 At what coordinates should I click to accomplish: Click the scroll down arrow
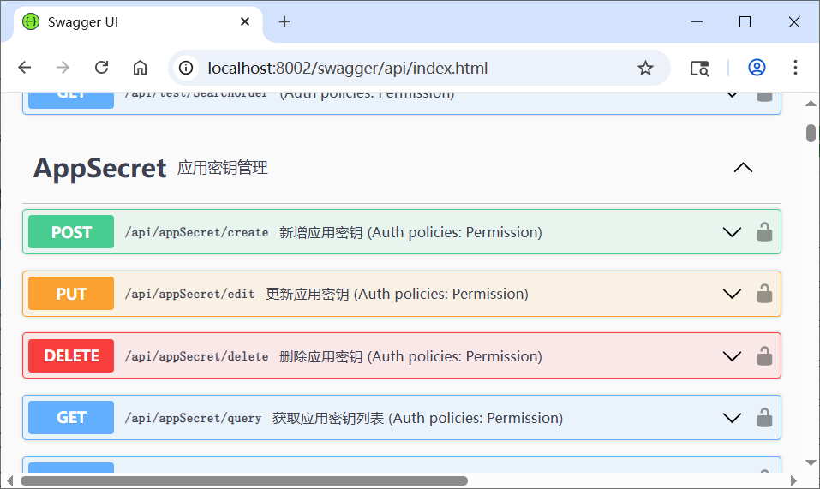(811, 462)
